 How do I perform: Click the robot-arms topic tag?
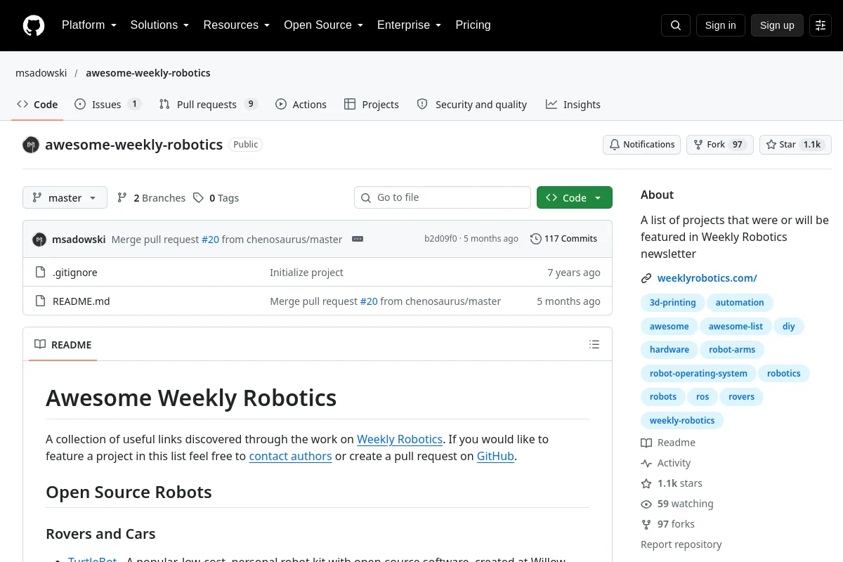[x=732, y=350]
